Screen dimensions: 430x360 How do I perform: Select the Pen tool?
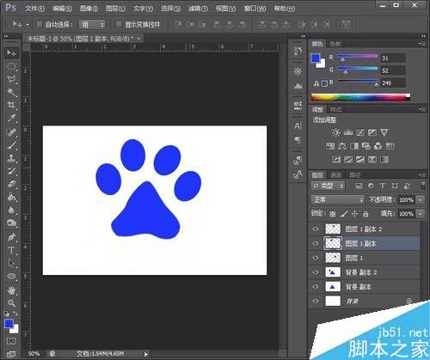[11, 237]
